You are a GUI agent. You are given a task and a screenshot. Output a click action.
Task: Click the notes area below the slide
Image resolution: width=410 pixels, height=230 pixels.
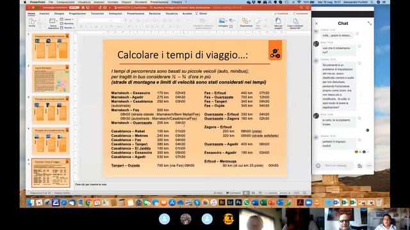coord(192,185)
